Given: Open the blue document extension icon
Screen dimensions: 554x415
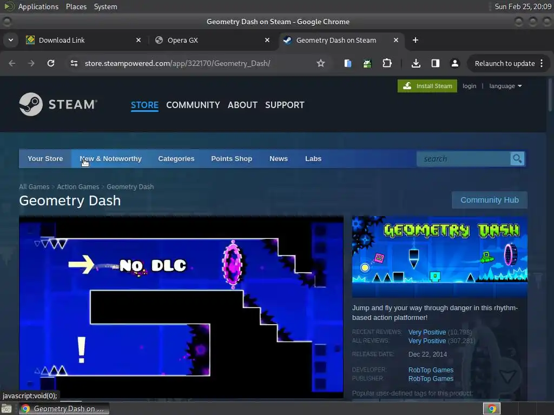Looking at the screenshot, I should point(348,64).
